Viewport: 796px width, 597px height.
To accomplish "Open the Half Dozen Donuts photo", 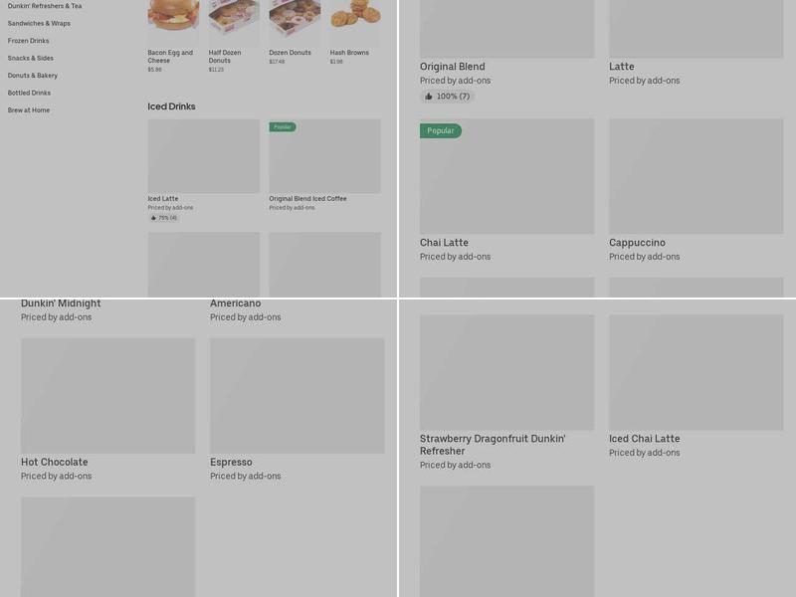I will pyautogui.click(x=234, y=20).
